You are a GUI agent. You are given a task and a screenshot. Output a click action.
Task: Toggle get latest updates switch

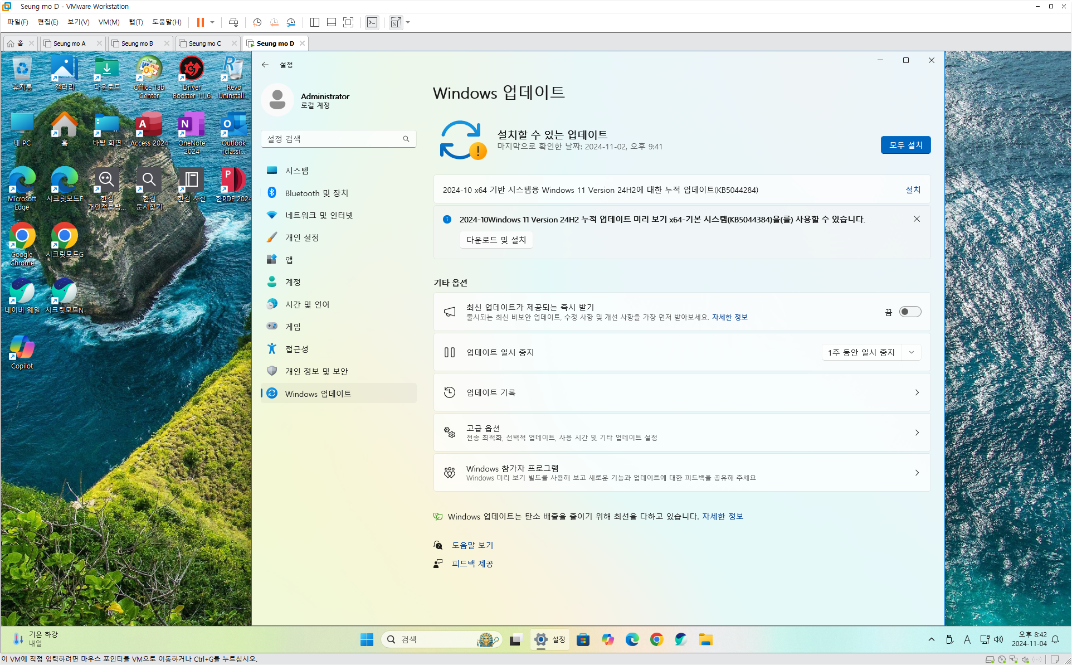tap(909, 312)
